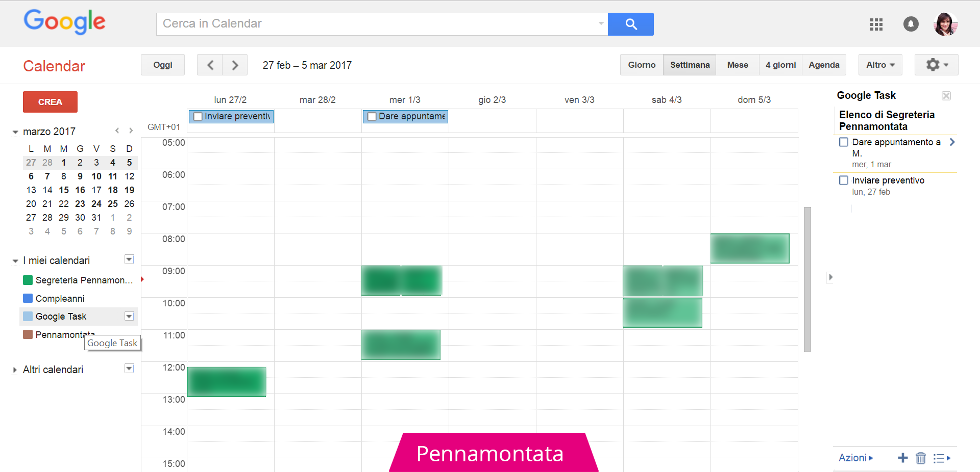The width and height of the screenshot is (980, 472).
Task: Switch to Agenda view
Action: click(823, 65)
